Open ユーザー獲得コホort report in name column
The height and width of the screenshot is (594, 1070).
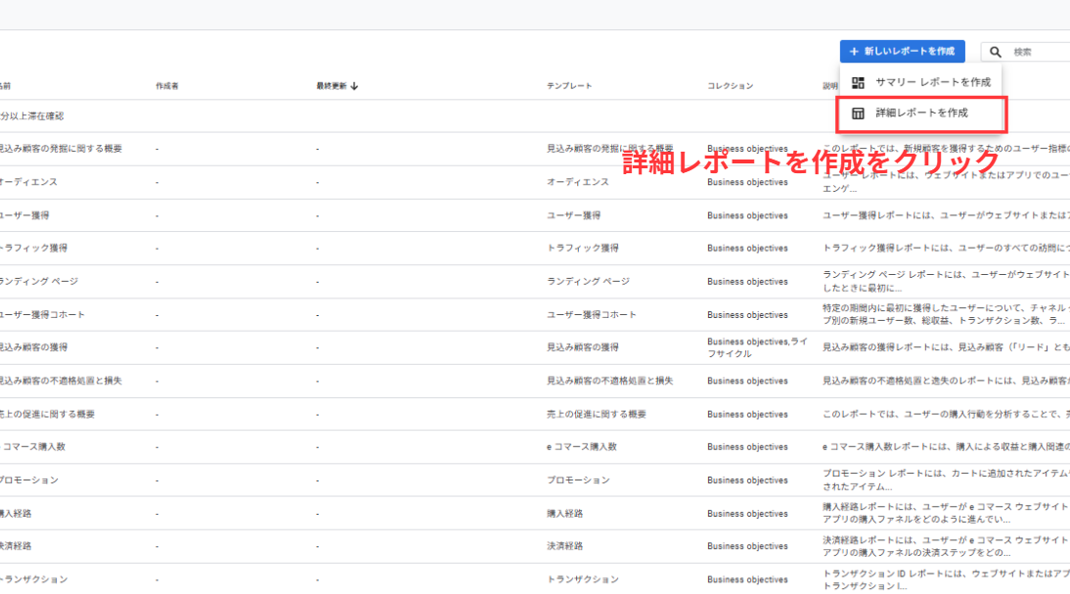click(x=42, y=315)
